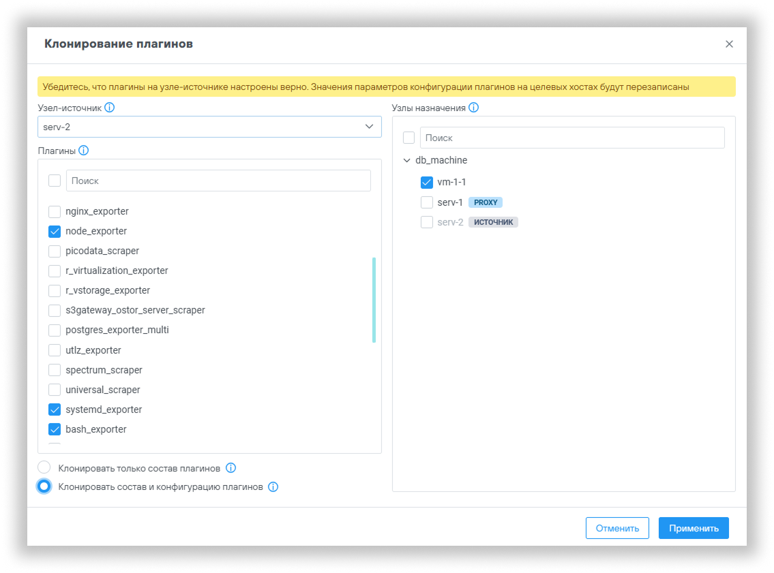Click info icon for Клонировать состав и конфигурацию
Image resolution: width=774 pixels, height=573 pixels.
pos(273,487)
